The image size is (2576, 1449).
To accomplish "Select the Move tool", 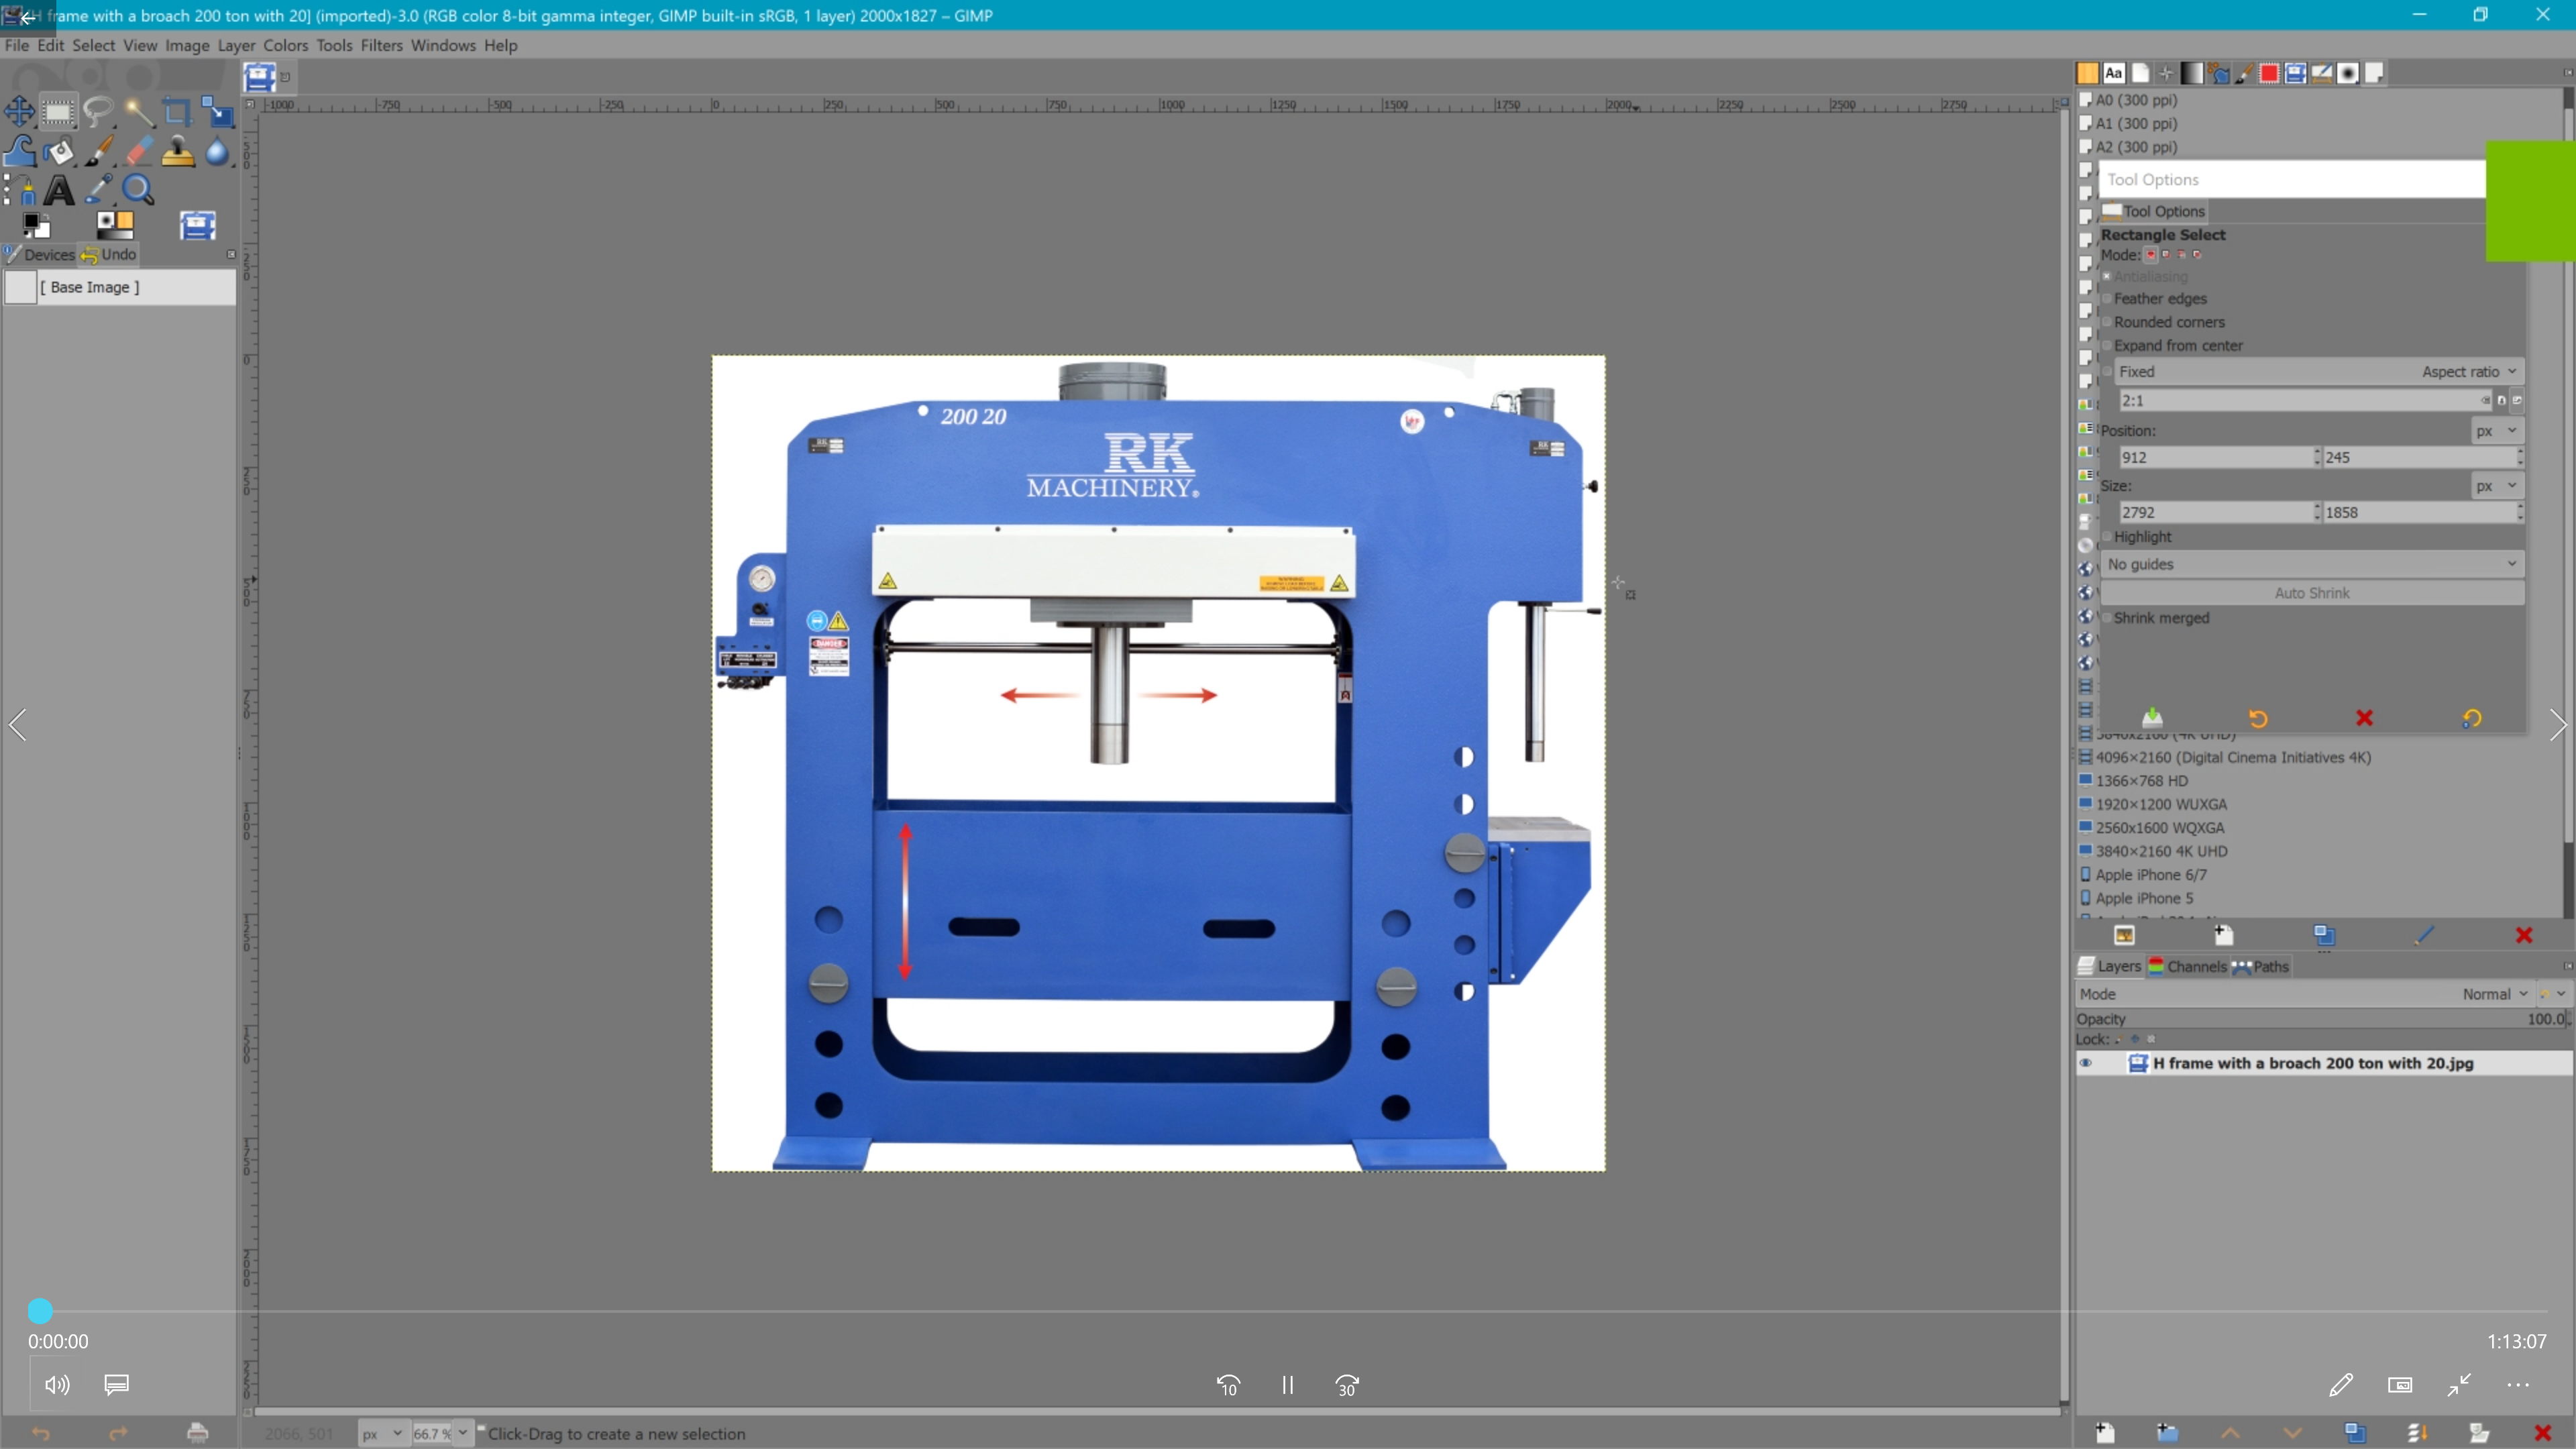I will (x=19, y=111).
